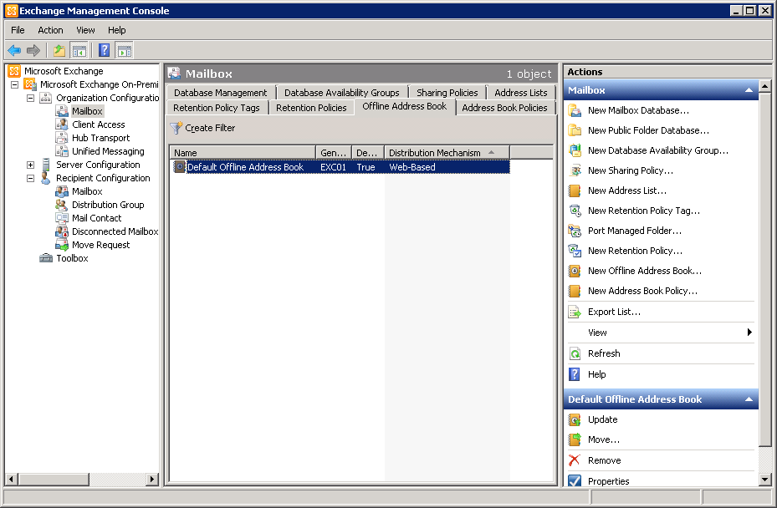Select Disconnected Mailbox in the tree

click(x=115, y=231)
